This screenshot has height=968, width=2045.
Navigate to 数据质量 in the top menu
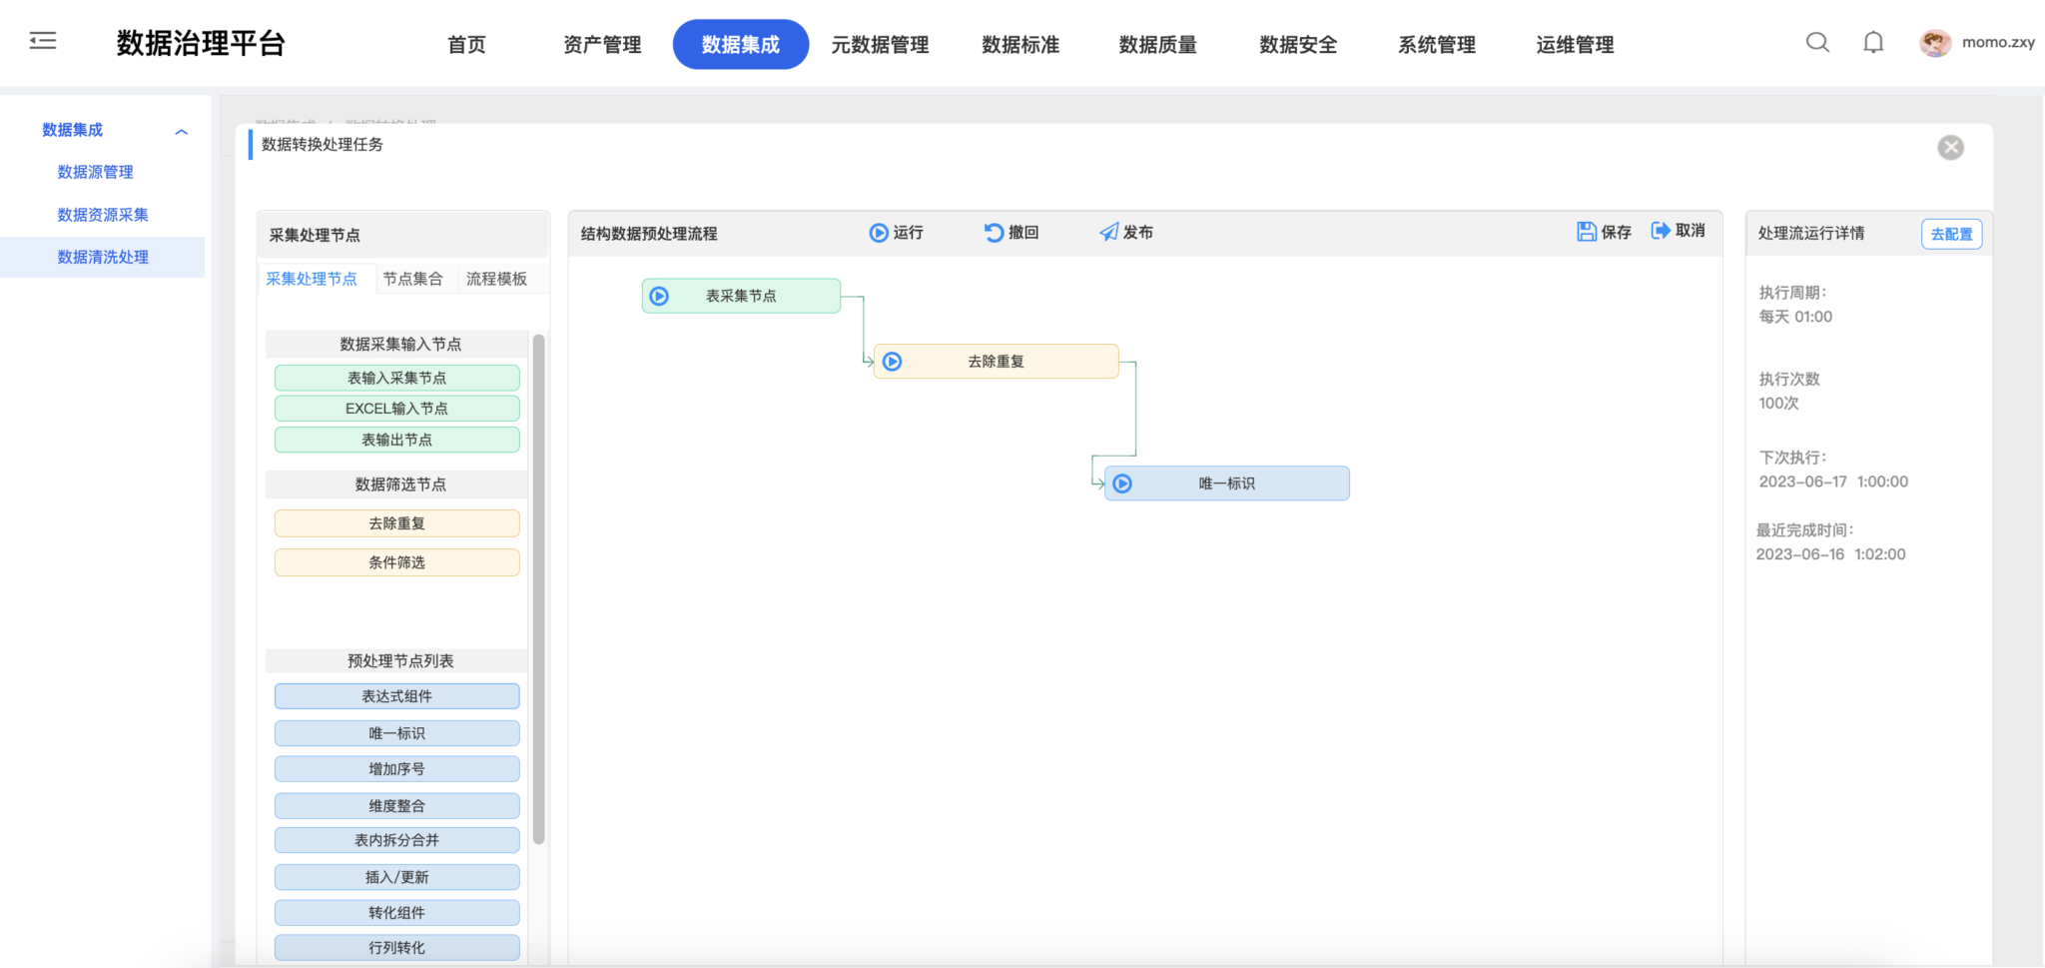click(x=1156, y=44)
